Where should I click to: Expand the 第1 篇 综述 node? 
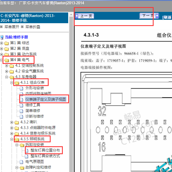tap(1, 43)
